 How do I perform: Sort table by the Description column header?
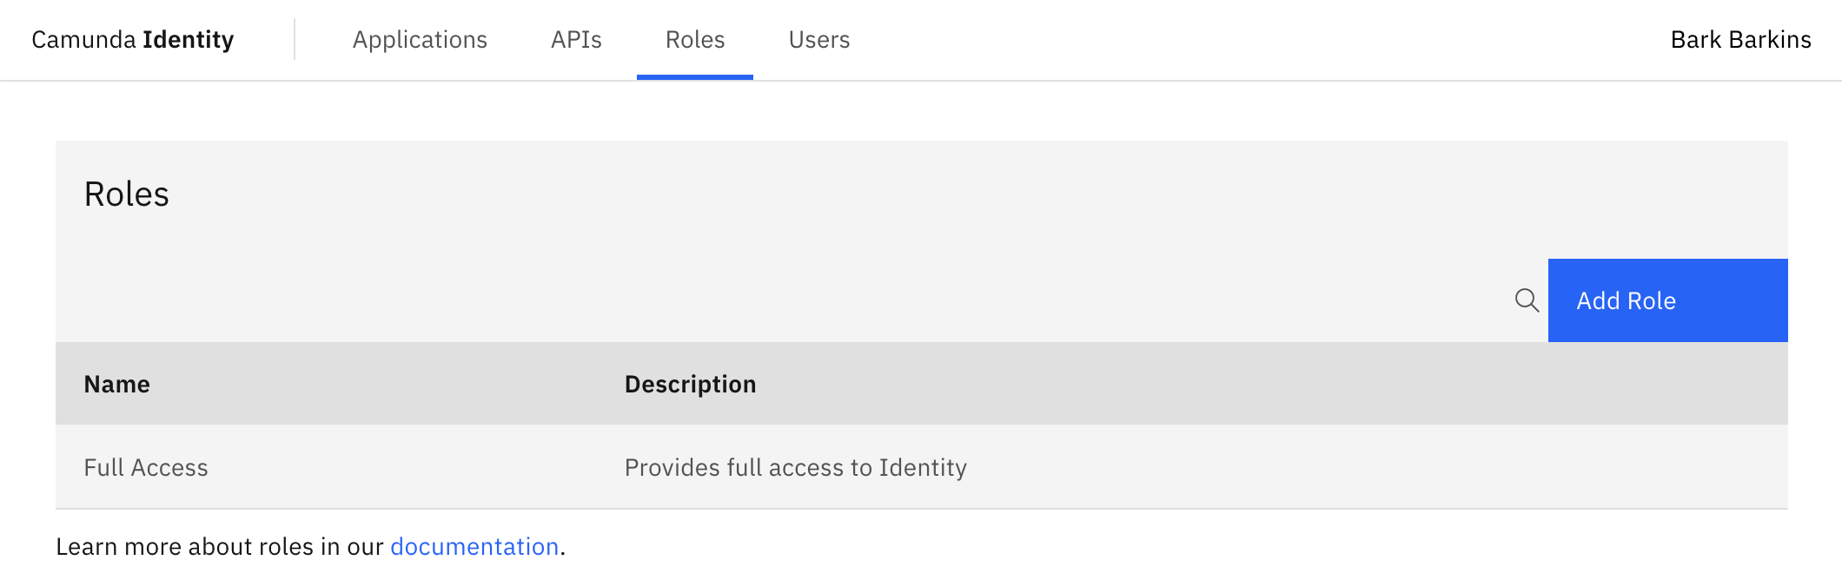coord(690,383)
